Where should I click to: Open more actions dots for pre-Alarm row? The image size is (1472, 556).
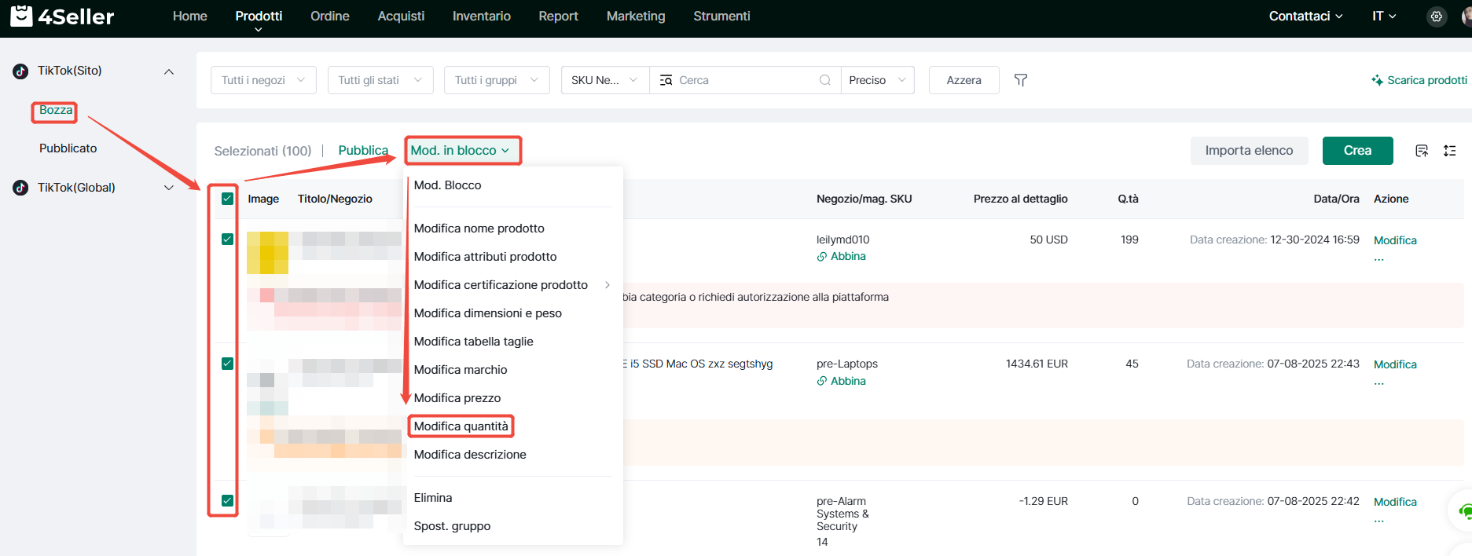(1379, 521)
